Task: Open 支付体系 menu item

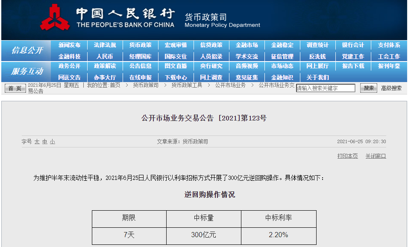Action: 389,45
